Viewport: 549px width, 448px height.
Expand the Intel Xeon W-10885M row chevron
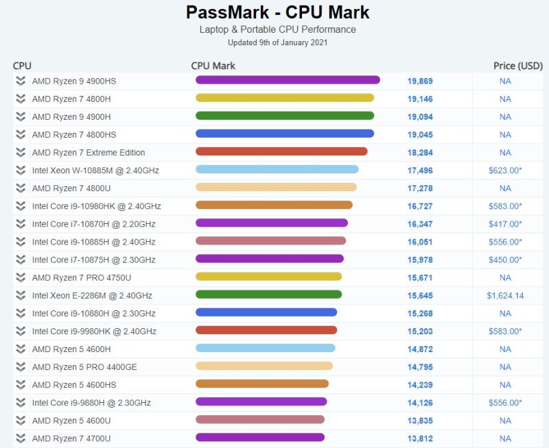coord(21,170)
